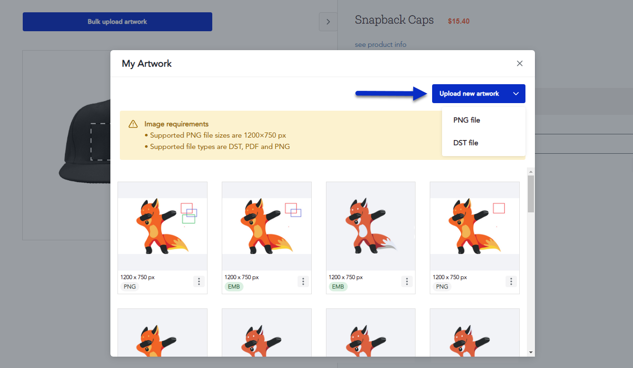Open options menu for first PNG artwork
Screen dimensions: 633x368
[199, 281]
